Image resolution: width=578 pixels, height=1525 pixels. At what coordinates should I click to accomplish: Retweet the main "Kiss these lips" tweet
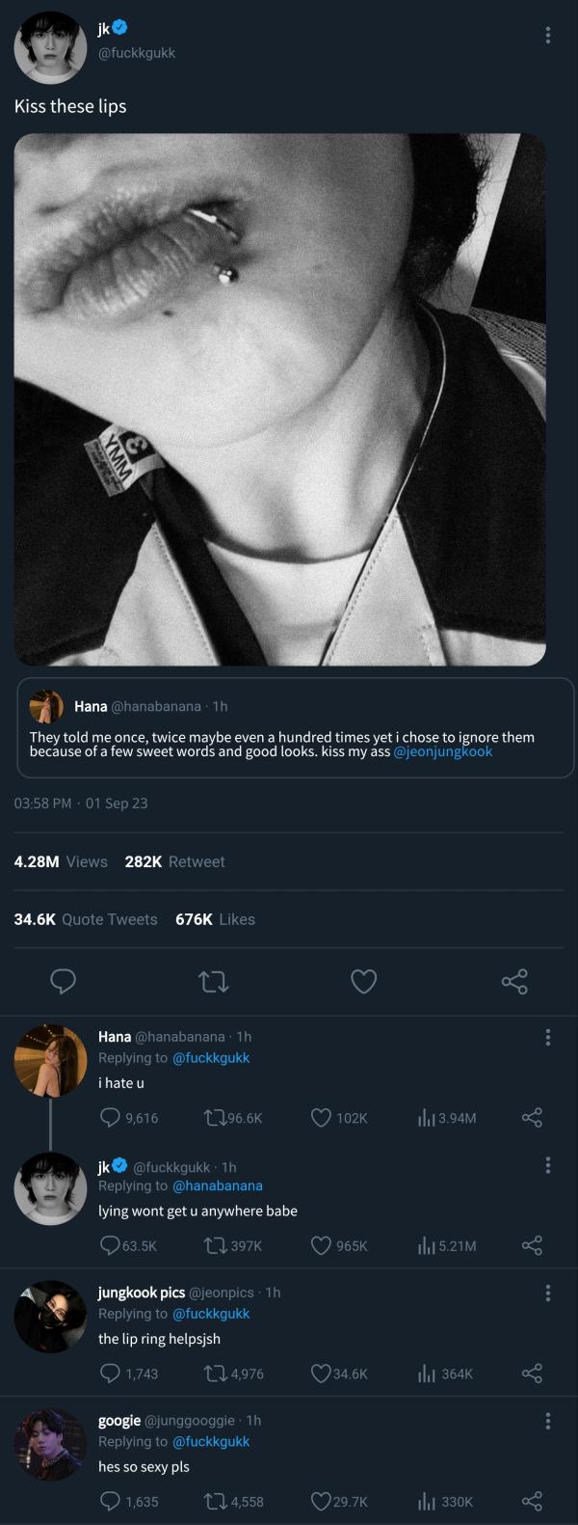tap(213, 982)
